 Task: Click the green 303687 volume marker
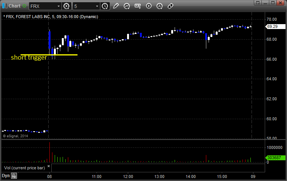coord(275,158)
